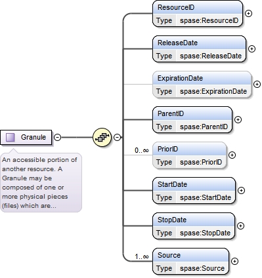Screen dimensions: 262x278
Task: Select the PriorID element name
Action: pos(167,149)
